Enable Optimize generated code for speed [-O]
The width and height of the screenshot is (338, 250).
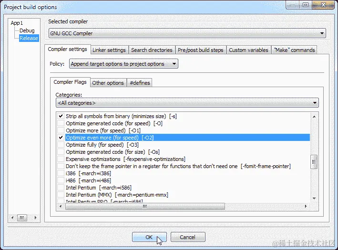click(x=61, y=123)
